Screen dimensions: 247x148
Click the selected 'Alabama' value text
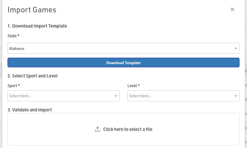pos(17,49)
